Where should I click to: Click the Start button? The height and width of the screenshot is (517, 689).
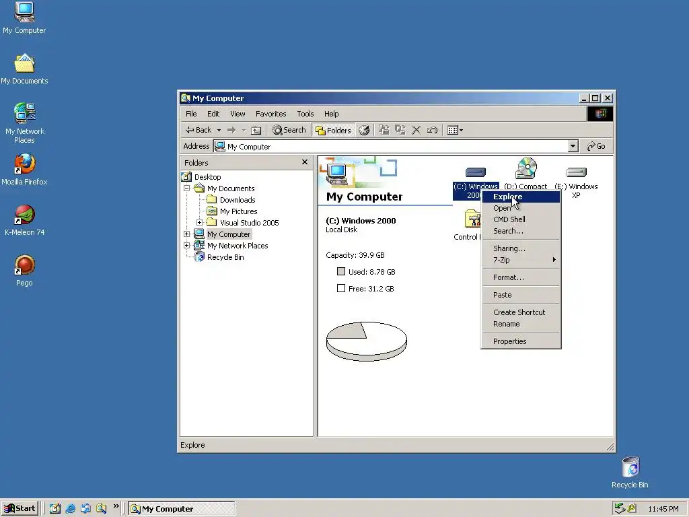point(20,509)
